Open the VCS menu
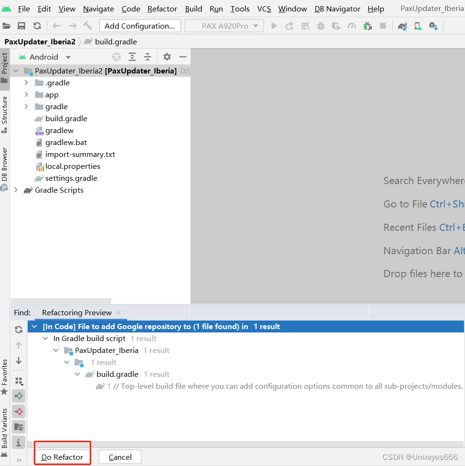This screenshot has height=466, width=465. click(264, 9)
